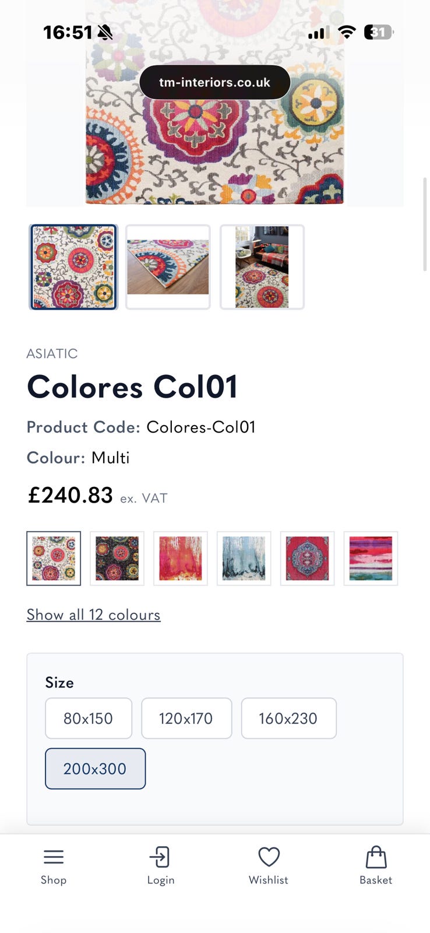Select the 80x150 size option

[89, 718]
